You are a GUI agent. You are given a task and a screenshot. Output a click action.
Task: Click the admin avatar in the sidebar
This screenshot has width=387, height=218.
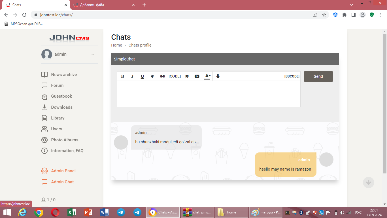point(47,54)
